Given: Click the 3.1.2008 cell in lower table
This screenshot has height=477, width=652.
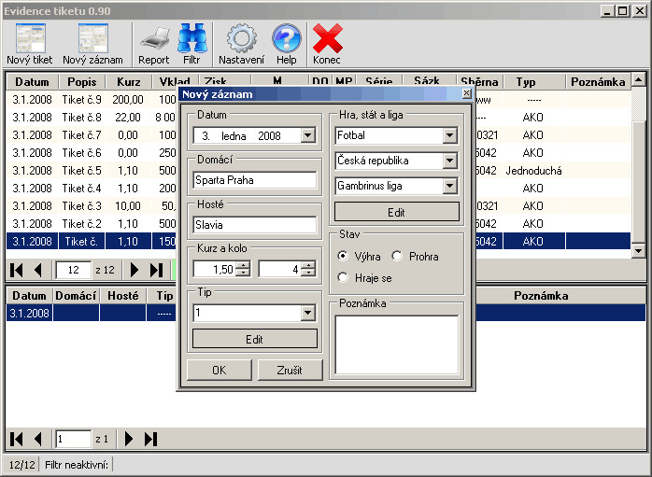Looking at the screenshot, I should tap(30, 313).
